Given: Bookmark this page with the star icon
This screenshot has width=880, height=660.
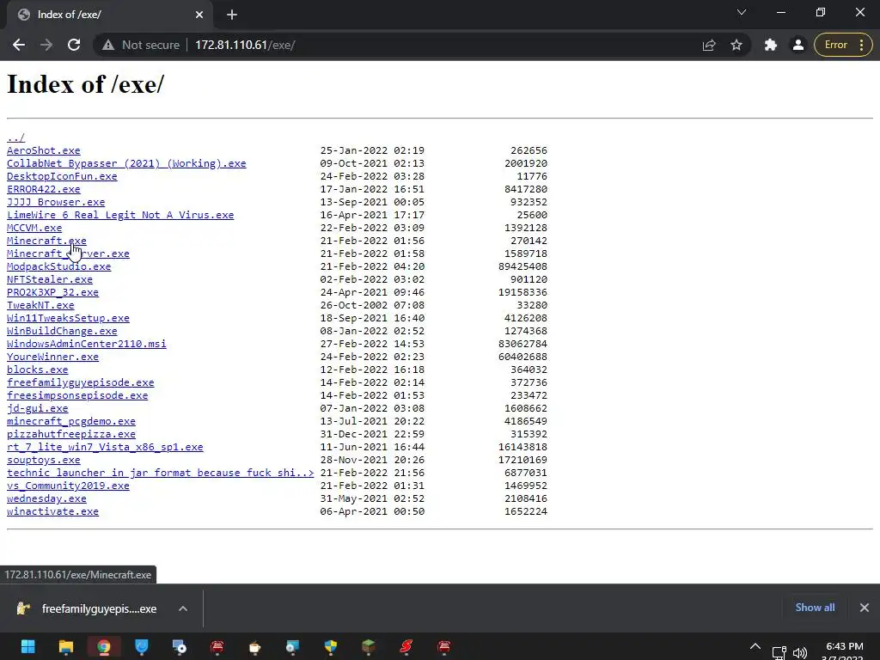Looking at the screenshot, I should (x=736, y=45).
